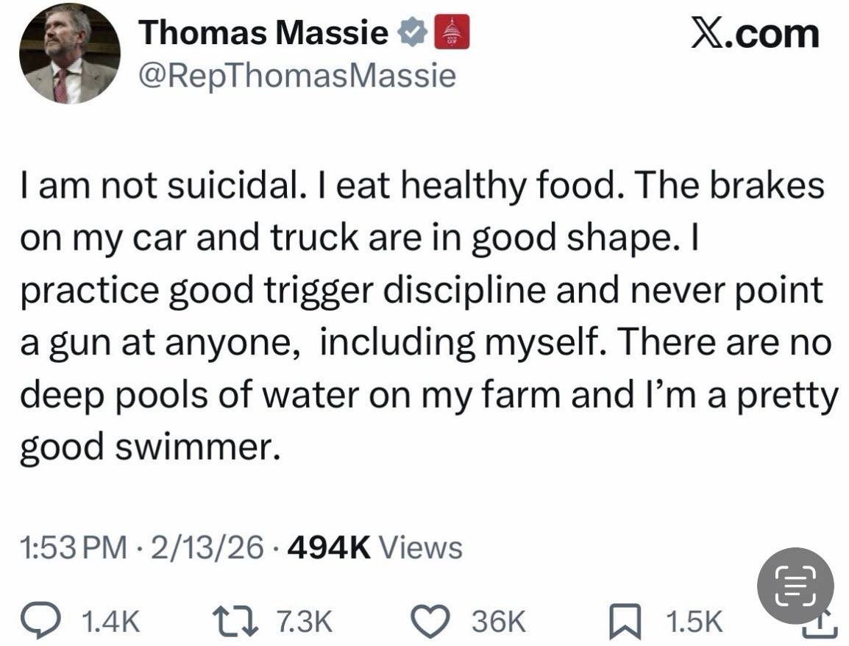Click the 2/13/26 post date
The image size is (849, 646).
click(205, 547)
